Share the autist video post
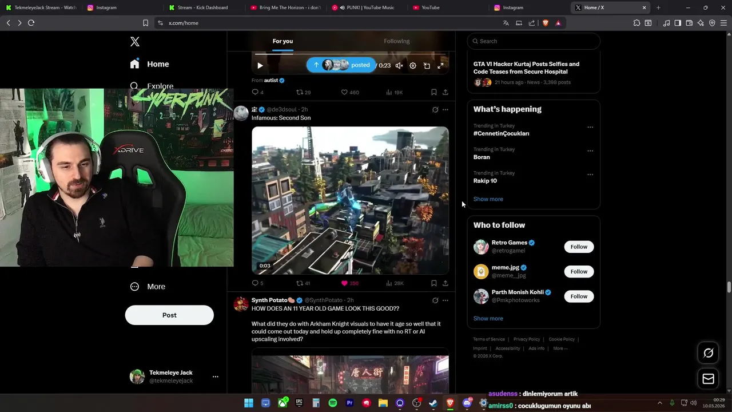 click(445, 92)
